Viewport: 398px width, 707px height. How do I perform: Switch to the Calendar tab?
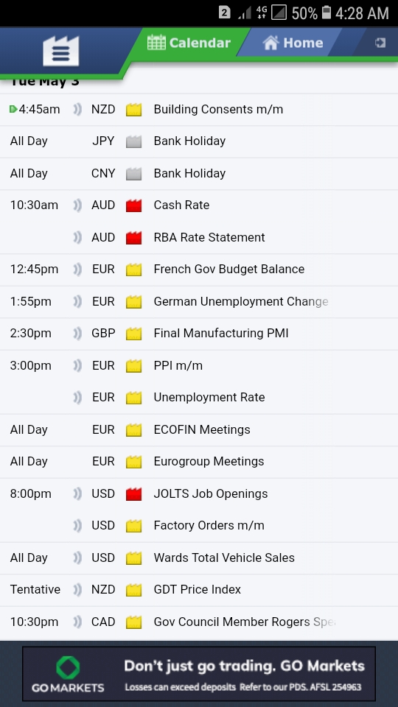(189, 43)
